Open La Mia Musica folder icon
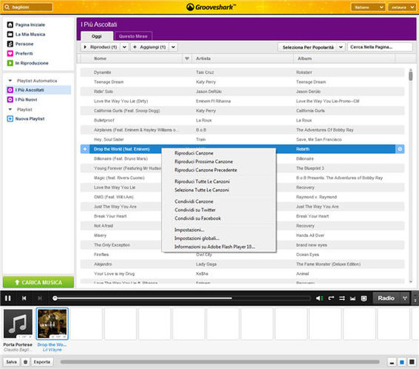Image resolution: width=419 pixels, height=369 pixels. [x=10, y=35]
